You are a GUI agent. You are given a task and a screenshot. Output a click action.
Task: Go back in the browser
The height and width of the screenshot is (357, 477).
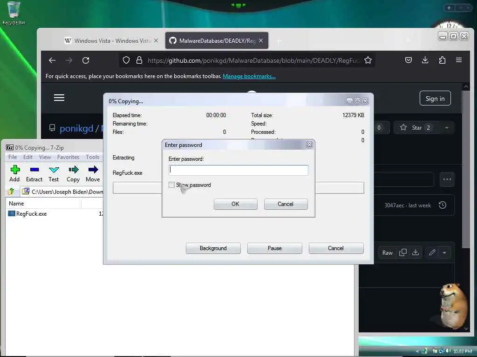tap(52, 60)
